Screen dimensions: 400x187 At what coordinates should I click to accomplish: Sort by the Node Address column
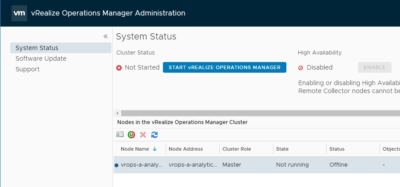(186, 149)
